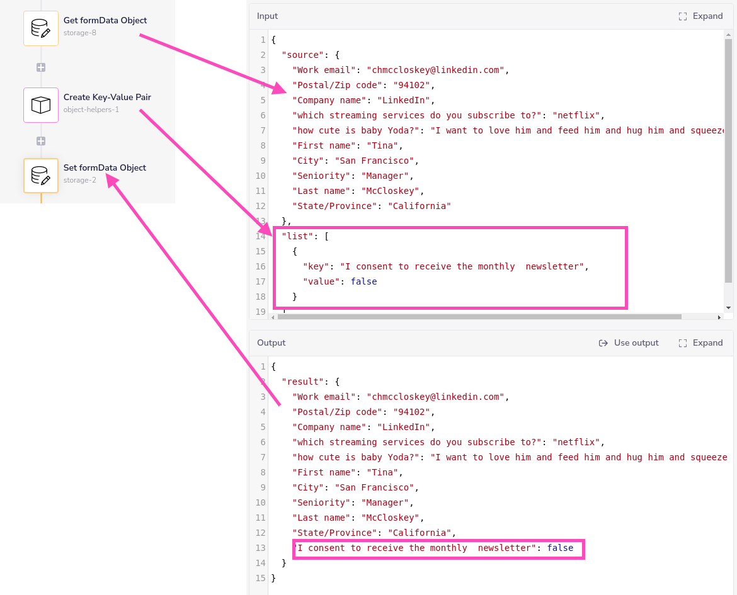Add step above Set formData Object

[41, 141]
